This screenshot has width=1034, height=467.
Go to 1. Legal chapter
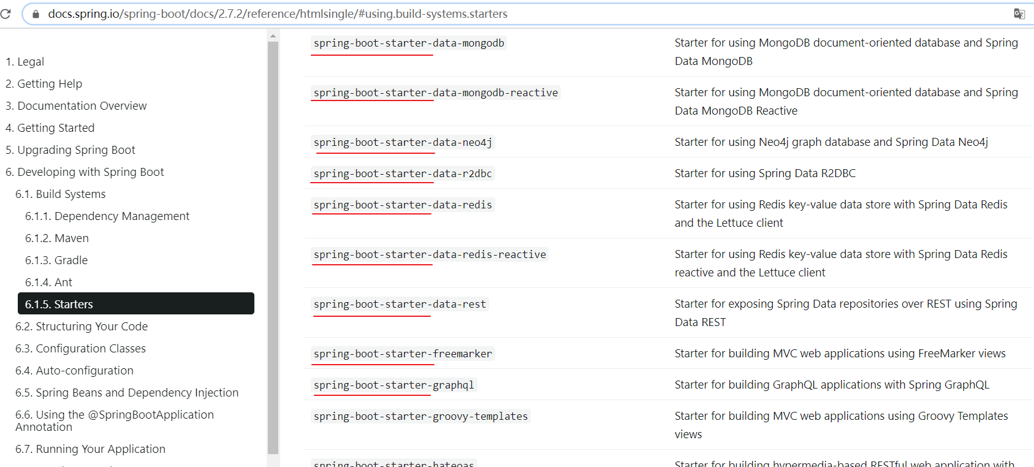tap(25, 62)
